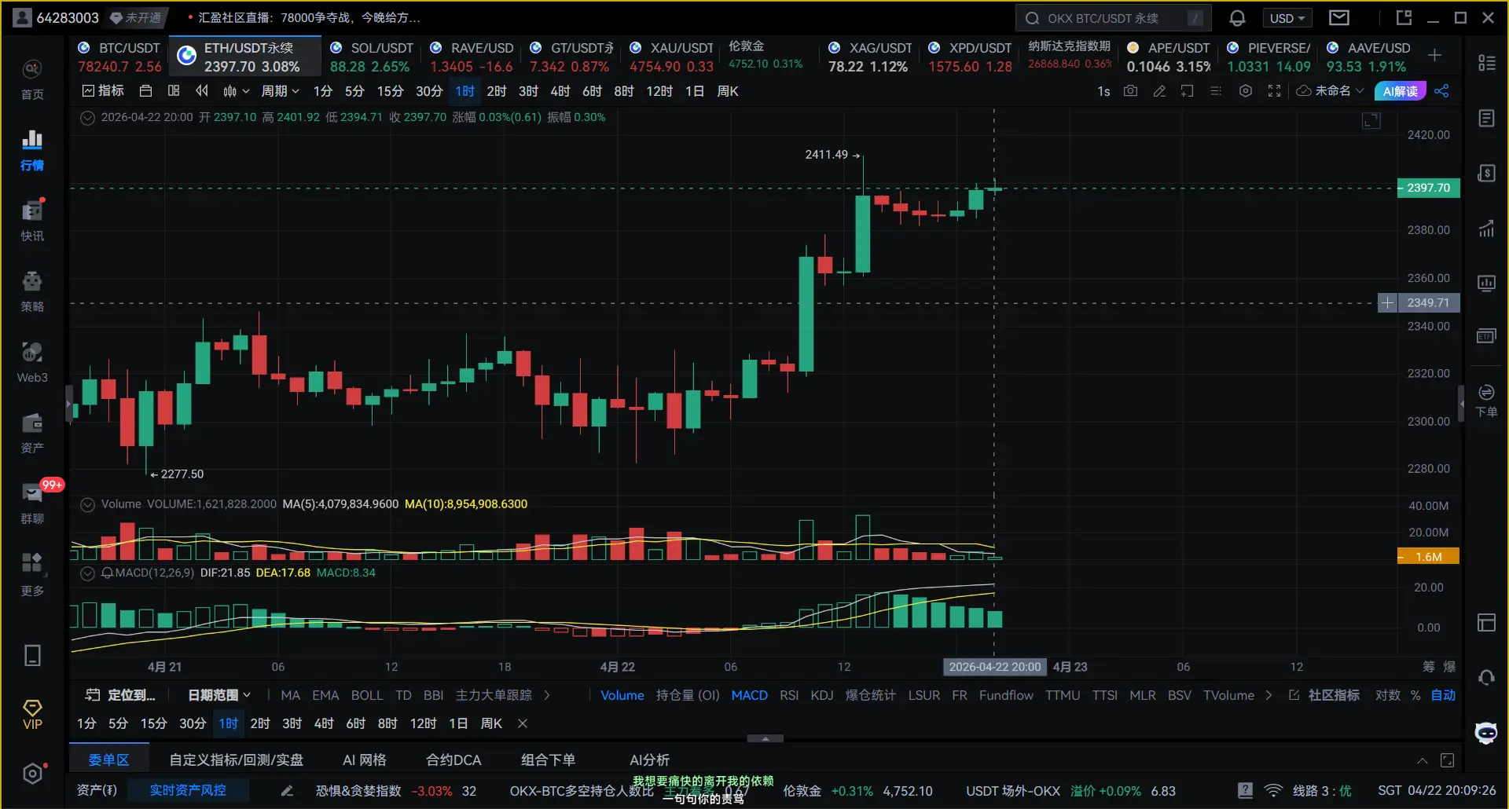Open the 首页 home sidebar icon
The height and width of the screenshot is (809, 1509).
[32, 79]
